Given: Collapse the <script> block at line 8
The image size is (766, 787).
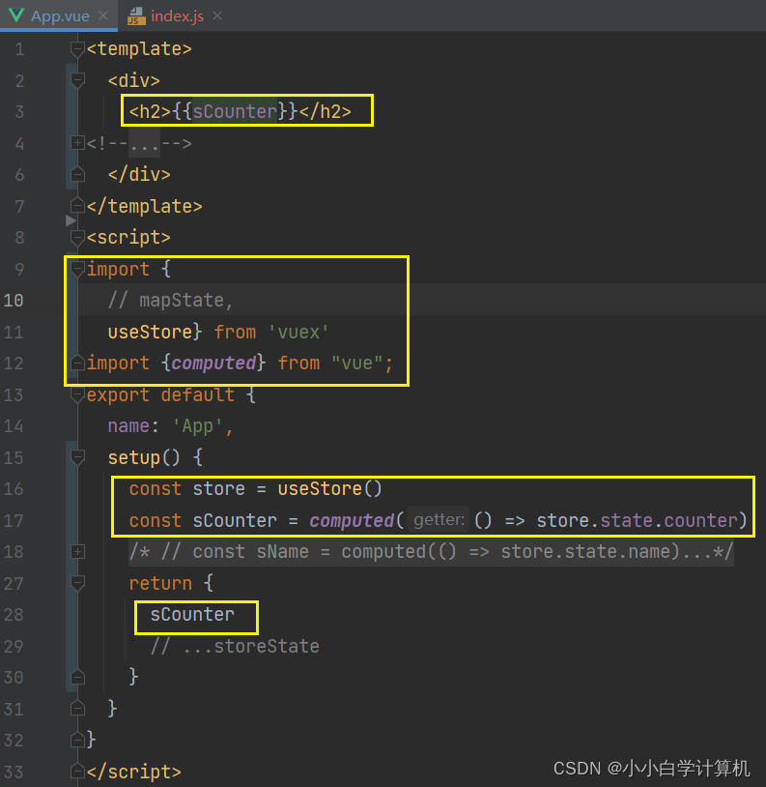Looking at the screenshot, I should coord(77,237).
